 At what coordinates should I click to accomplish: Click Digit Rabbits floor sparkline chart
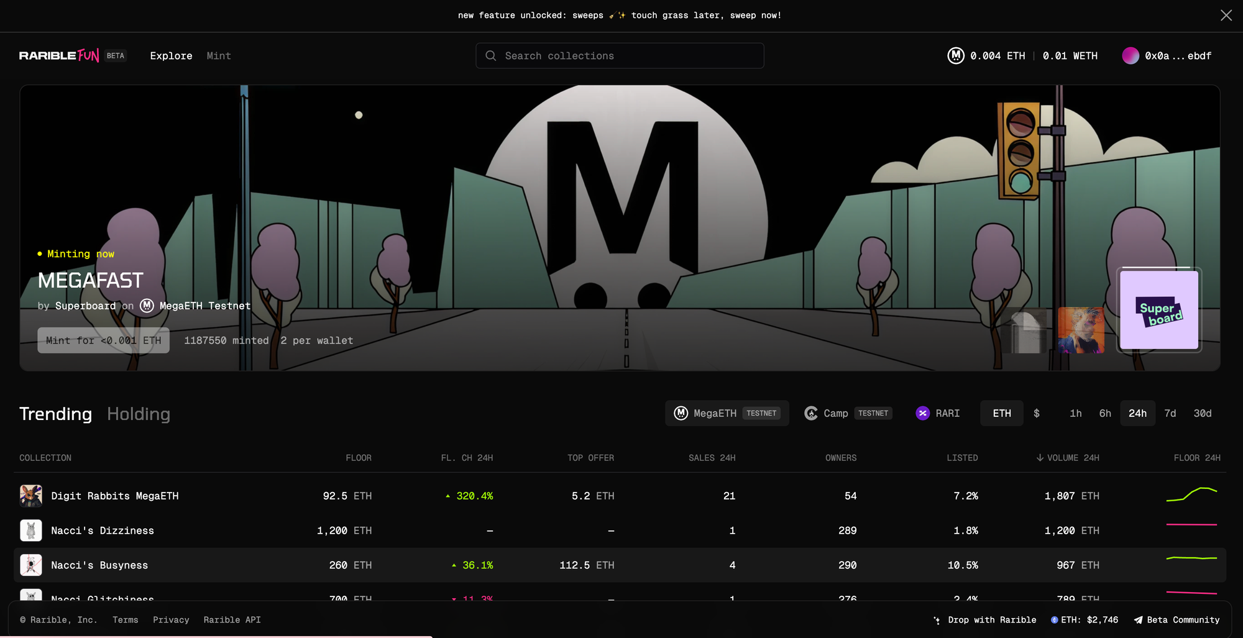pos(1191,494)
